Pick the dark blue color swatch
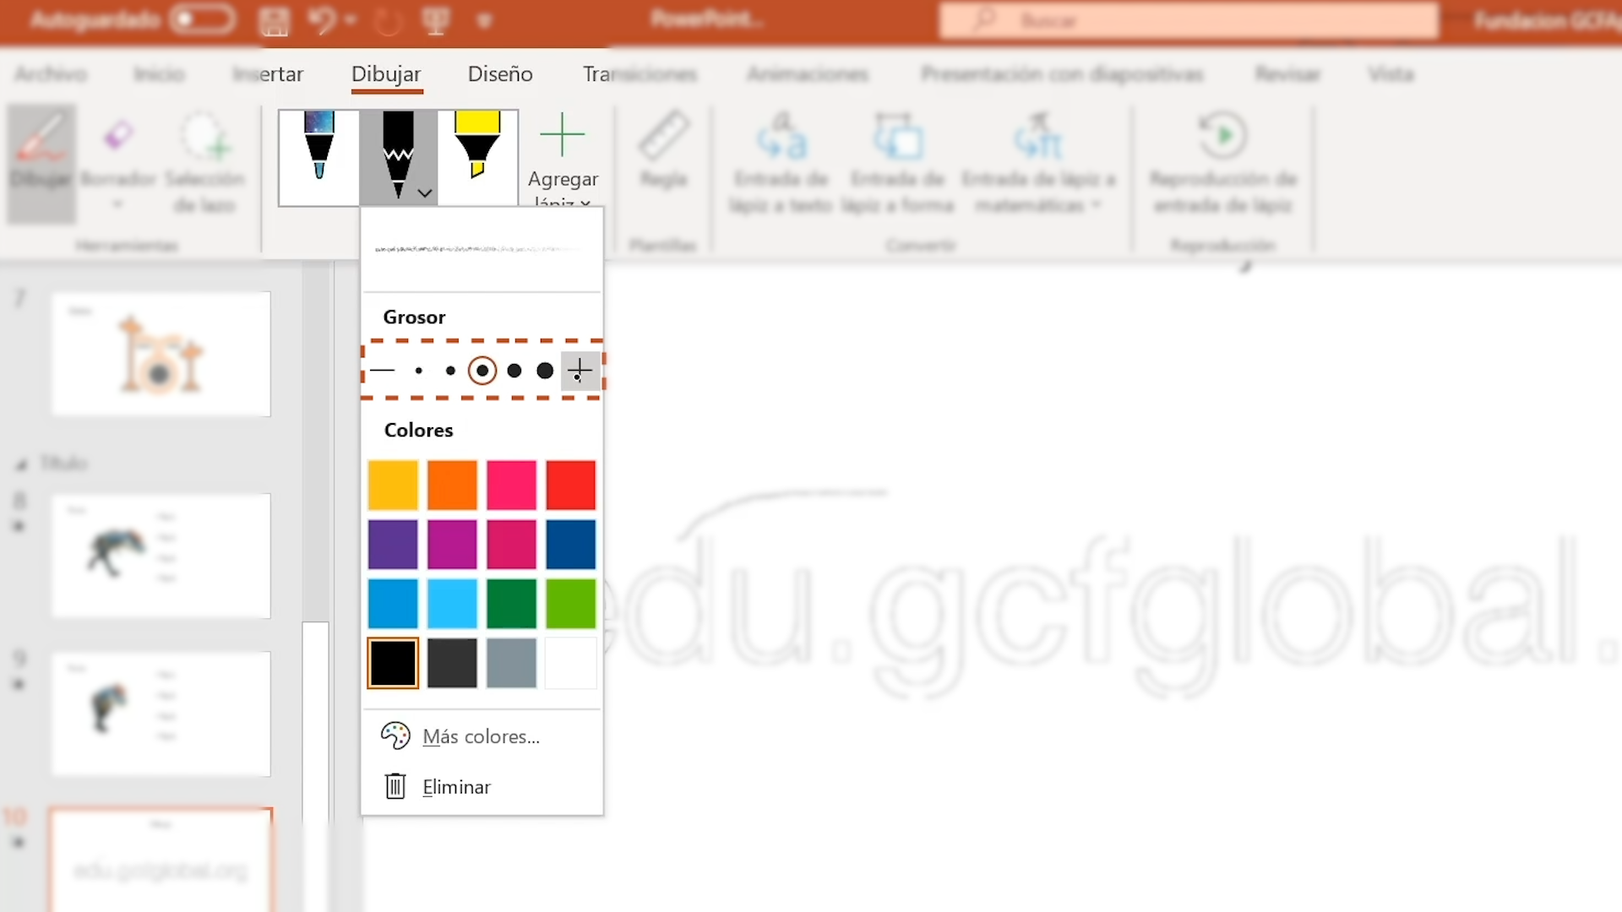This screenshot has height=912, width=1622. (570, 544)
